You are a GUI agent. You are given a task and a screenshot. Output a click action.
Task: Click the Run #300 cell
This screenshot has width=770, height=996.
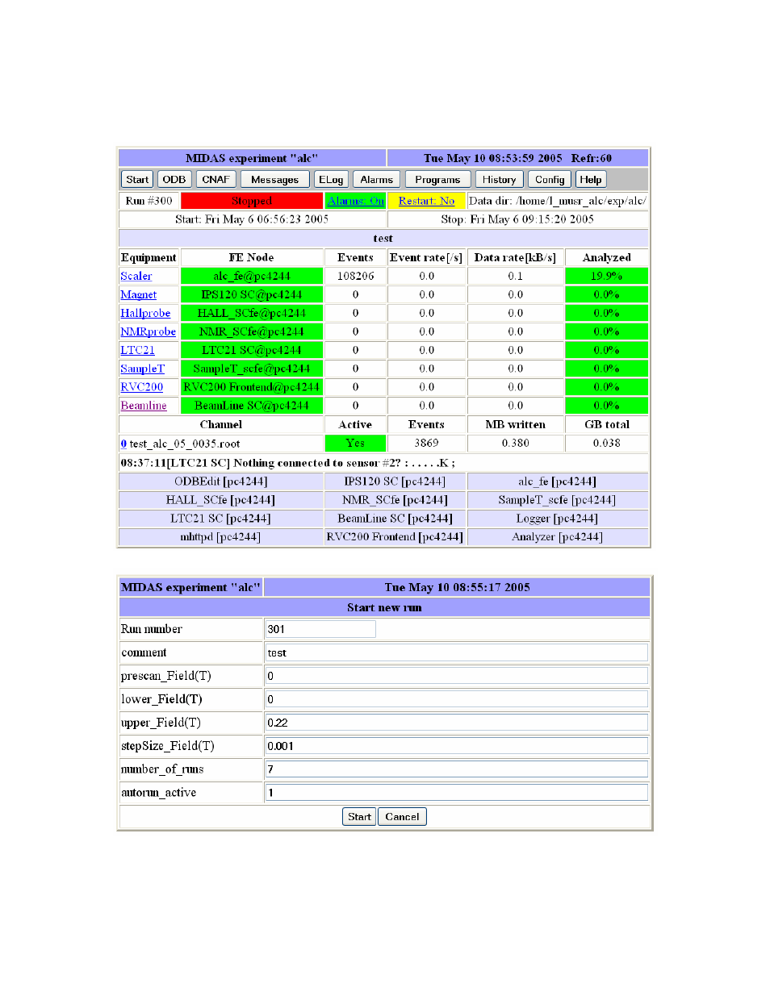click(x=149, y=201)
